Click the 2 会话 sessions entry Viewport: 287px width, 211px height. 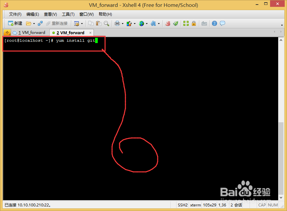[x=236, y=205]
